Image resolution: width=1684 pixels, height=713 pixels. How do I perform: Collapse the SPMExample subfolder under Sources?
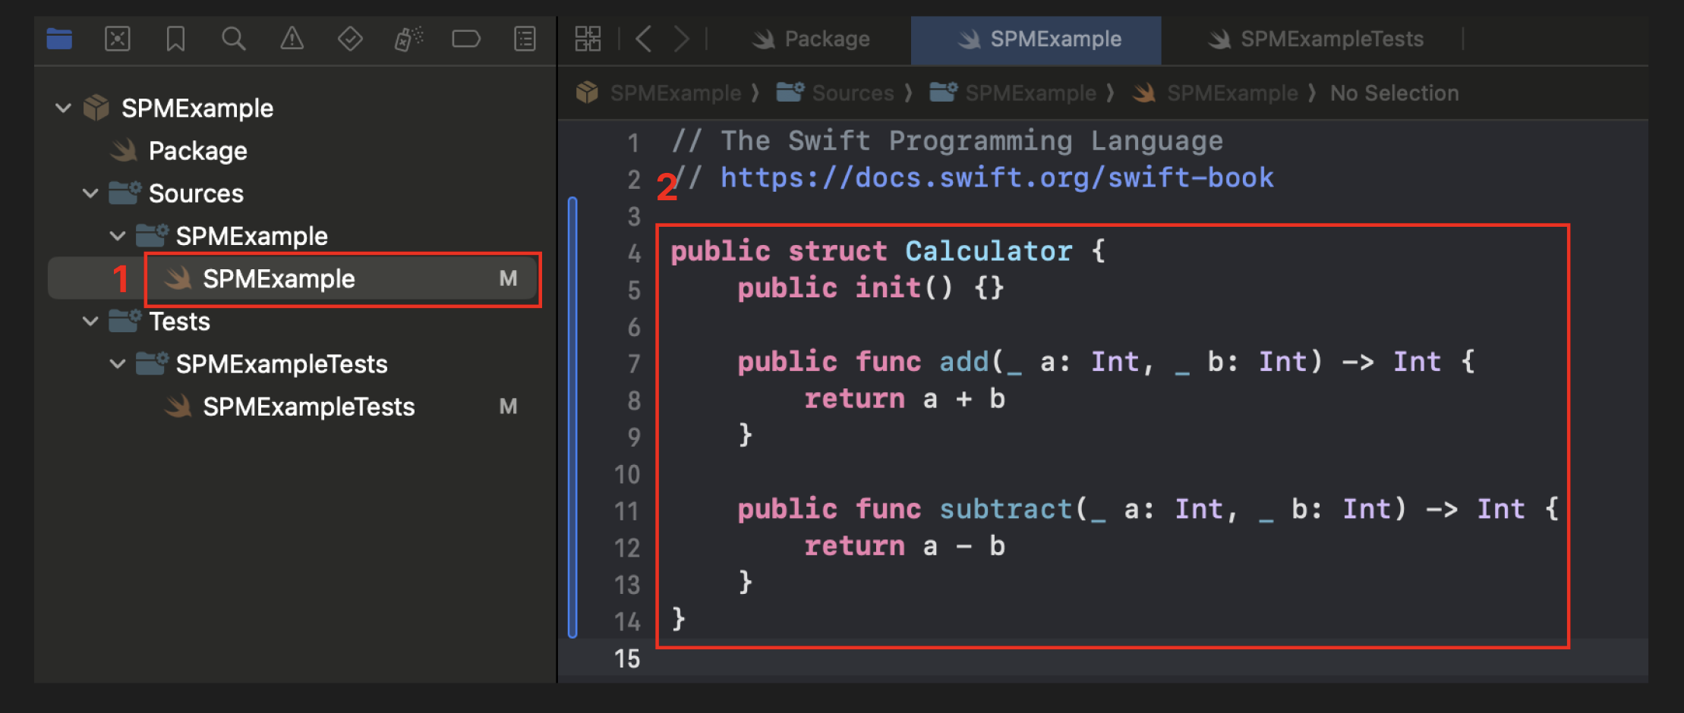point(118,236)
